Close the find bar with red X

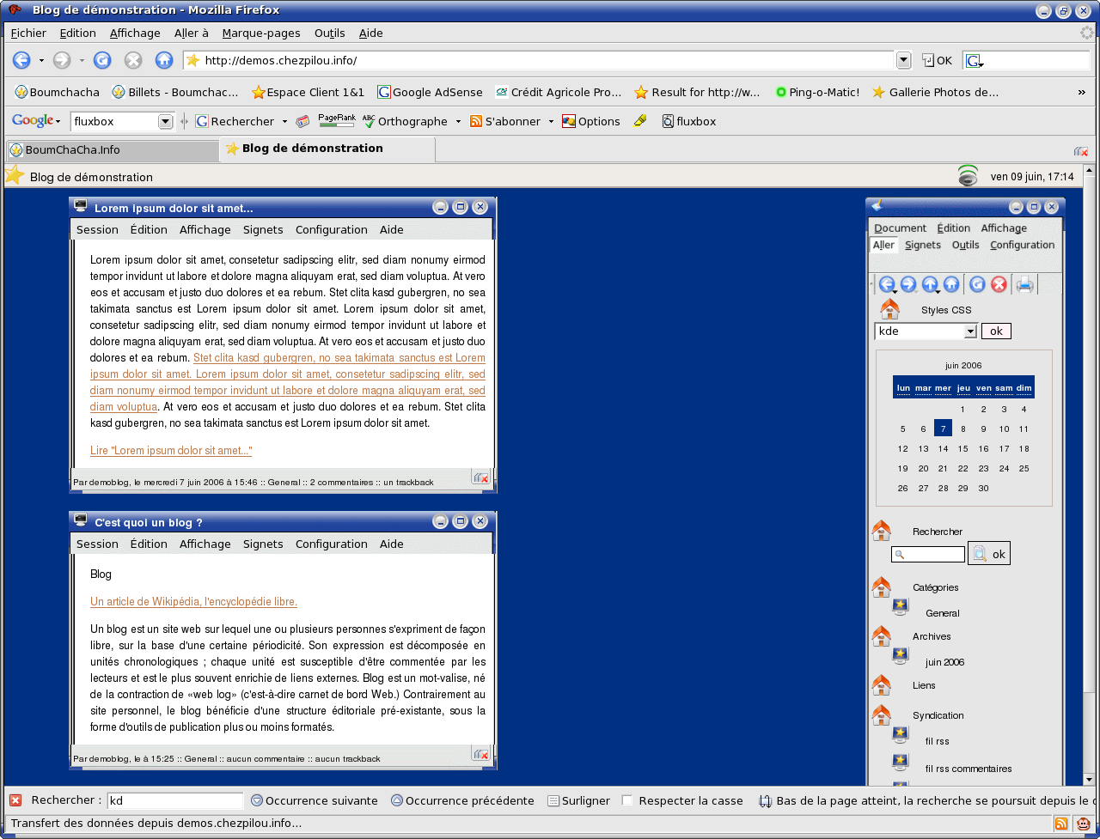coord(15,800)
